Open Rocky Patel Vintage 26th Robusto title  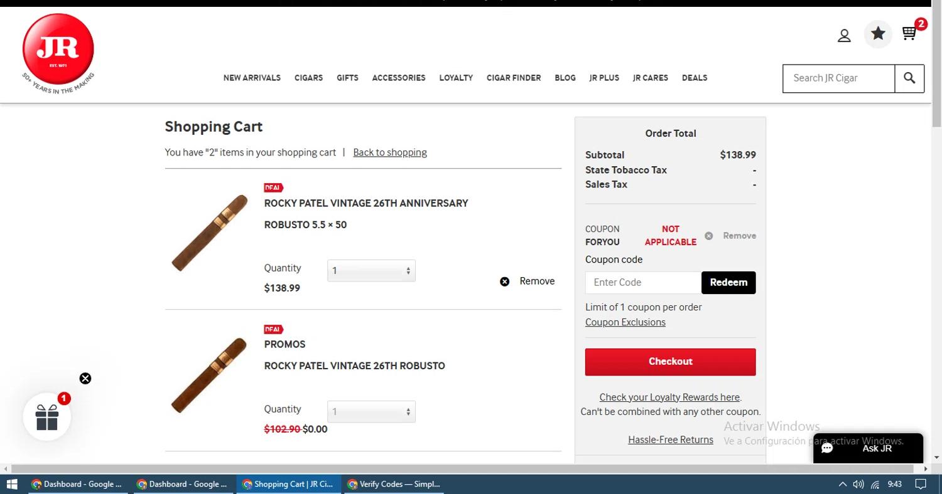pyautogui.click(x=354, y=365)
